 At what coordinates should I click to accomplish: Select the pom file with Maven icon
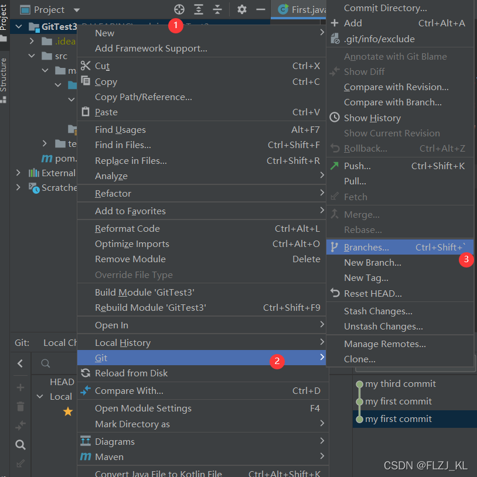(59, 158)
